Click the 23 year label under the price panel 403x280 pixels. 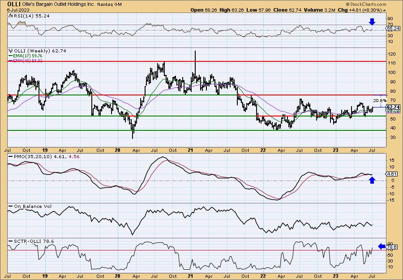336,151
